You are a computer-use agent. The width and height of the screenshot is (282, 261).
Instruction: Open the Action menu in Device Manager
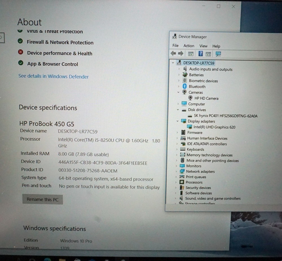[x=189, y=46]
